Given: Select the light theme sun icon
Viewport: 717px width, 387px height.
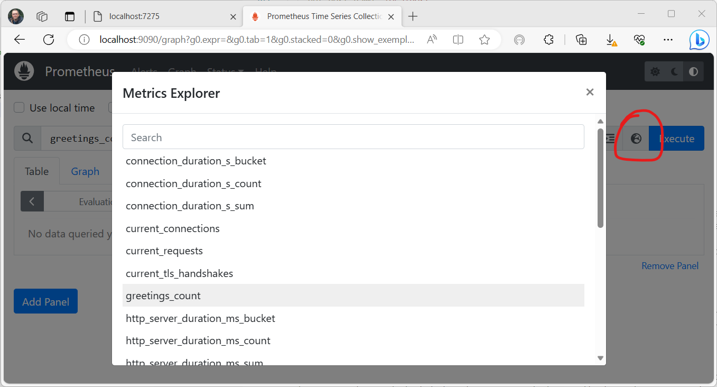Looking at the screenshot, I should (x=655, y=72).
